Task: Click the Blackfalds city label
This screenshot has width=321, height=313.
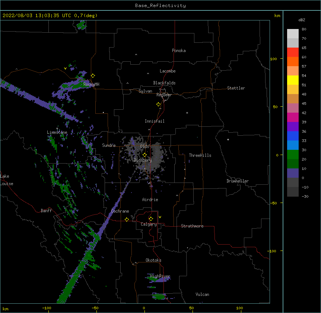Action: click(164, 83)
